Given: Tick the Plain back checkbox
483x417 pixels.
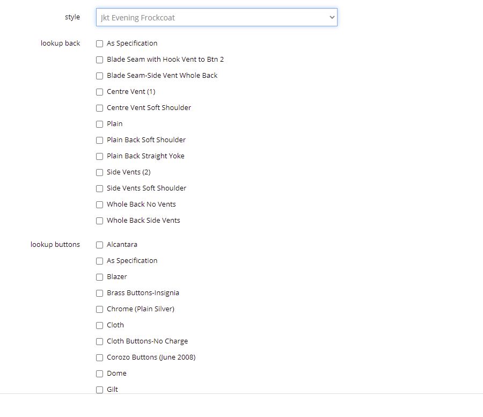Looking at the screenshot, I should 99,124.
